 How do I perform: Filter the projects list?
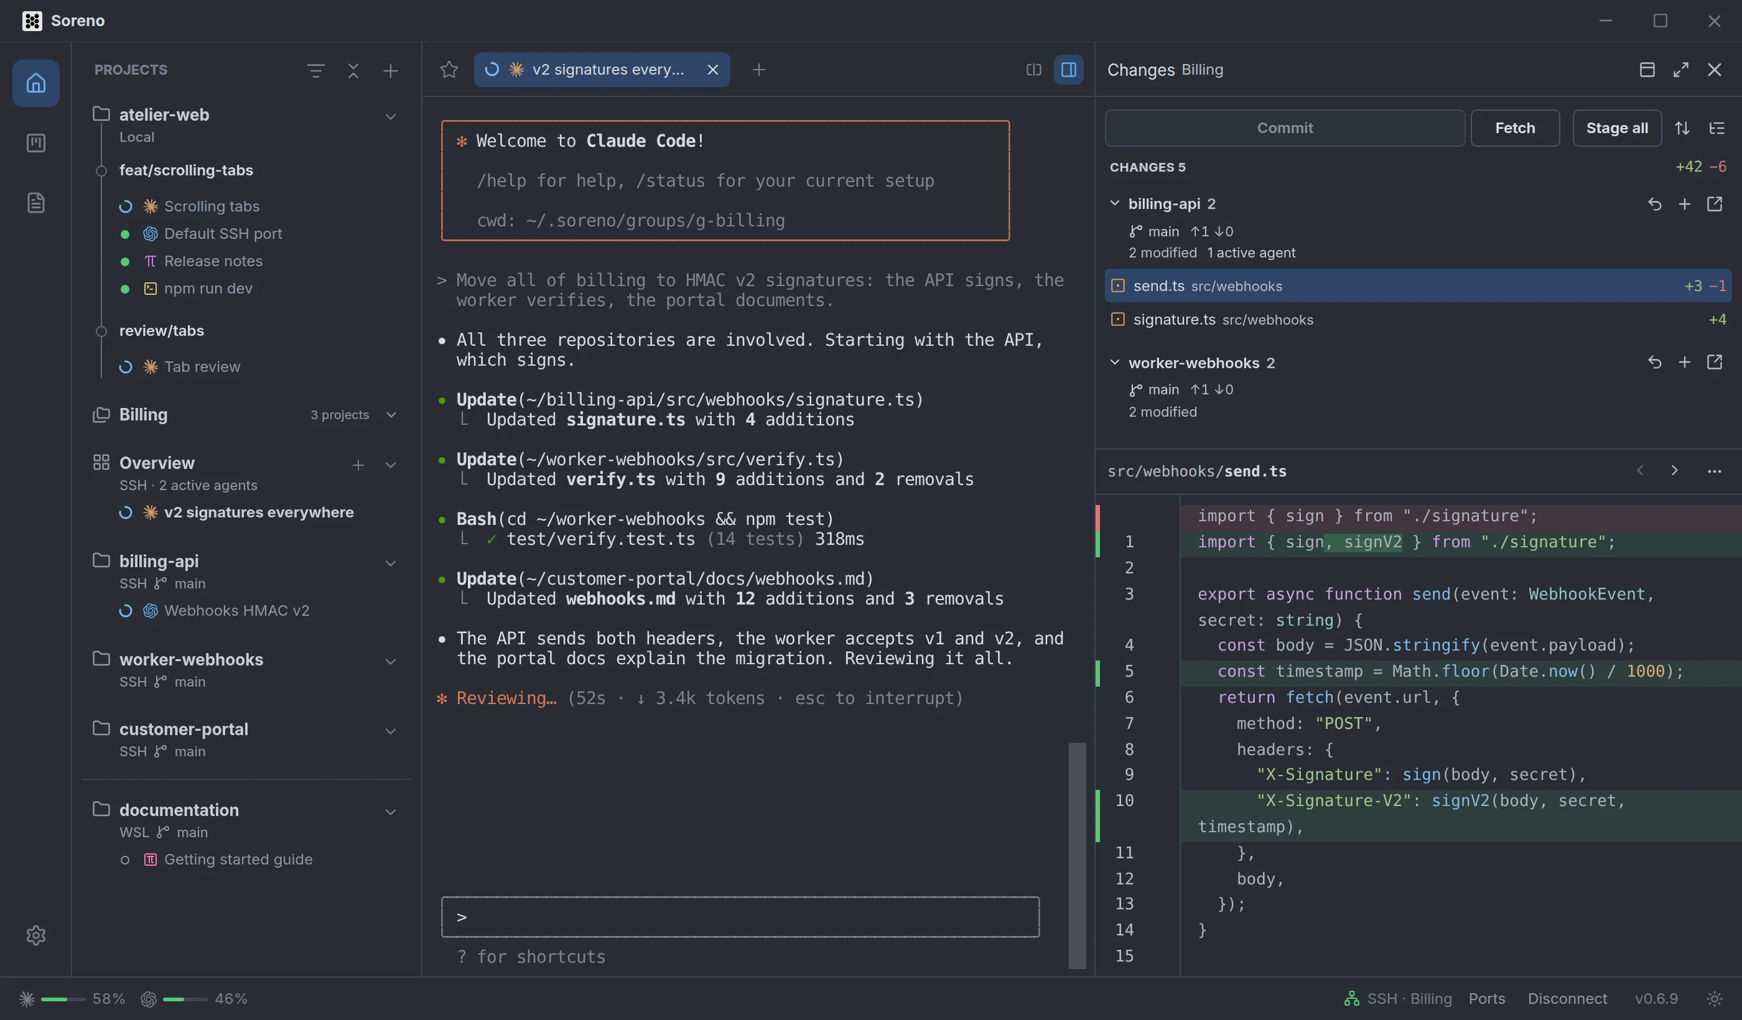pyautogui.click(x=316, y=70)
